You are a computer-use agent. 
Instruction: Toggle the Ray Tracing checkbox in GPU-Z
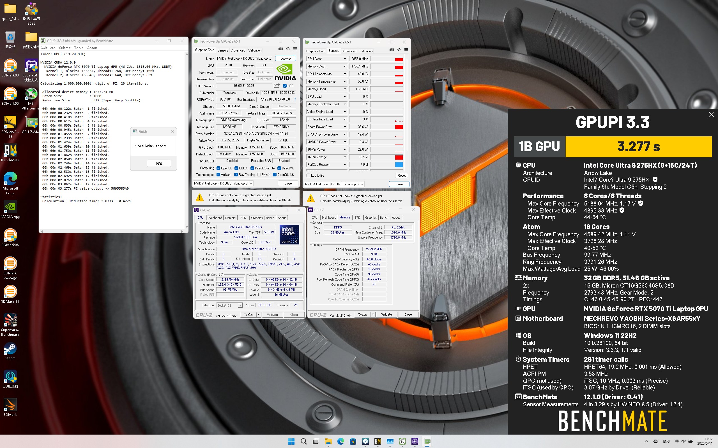(236, 175)
